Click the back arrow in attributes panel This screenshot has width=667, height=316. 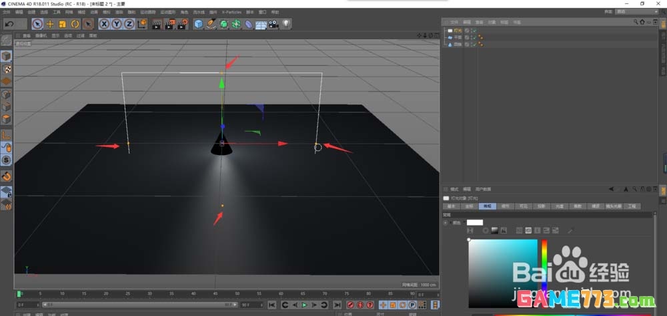click(611, 189)
